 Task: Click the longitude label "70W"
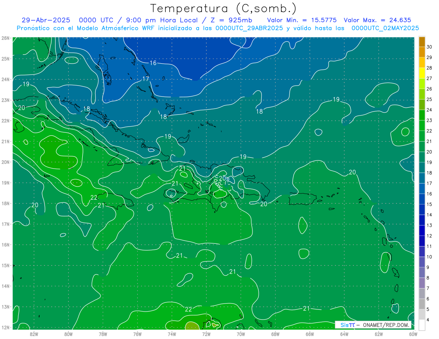coord(241,334)
